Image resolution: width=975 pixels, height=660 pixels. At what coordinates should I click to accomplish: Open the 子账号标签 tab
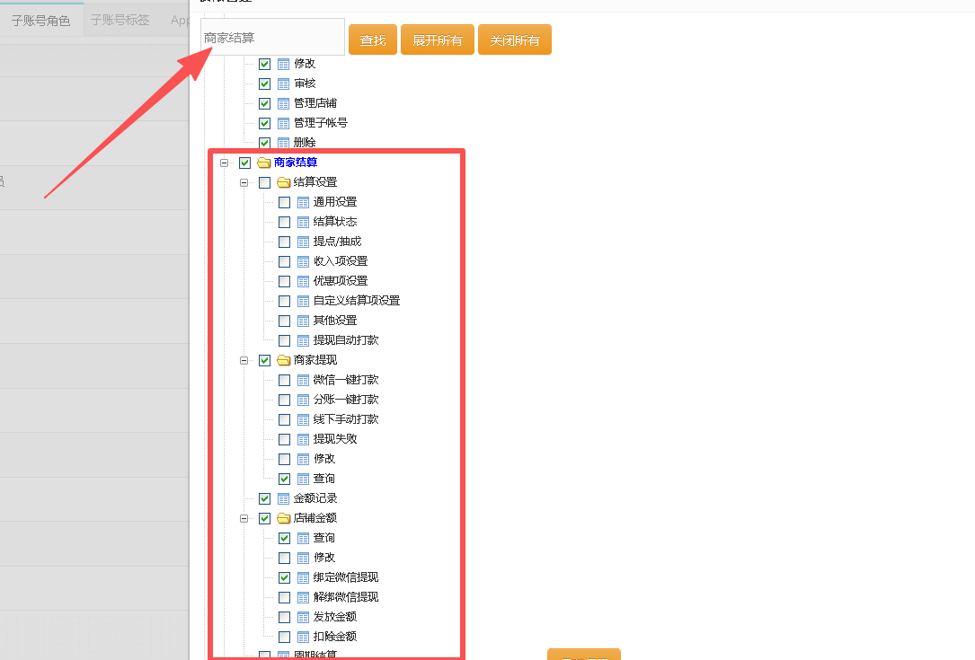(120, 20)
